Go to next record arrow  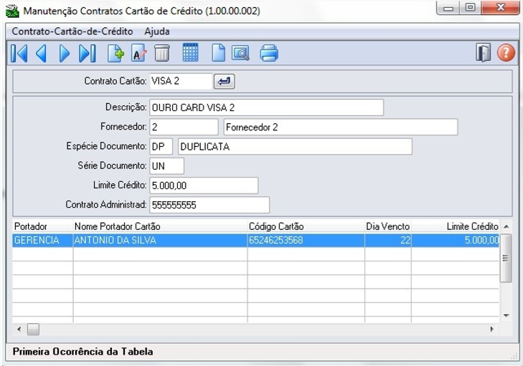click(64, 53)
